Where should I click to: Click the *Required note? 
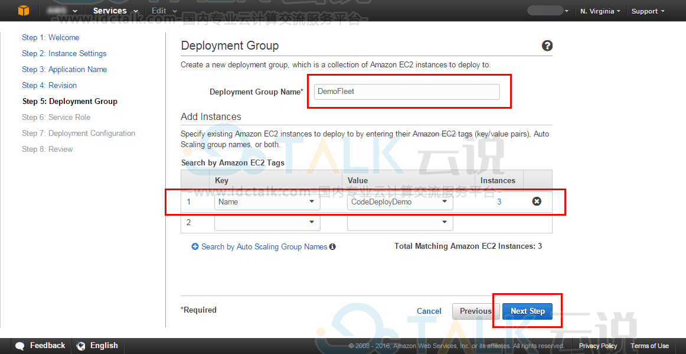[198, 310]
